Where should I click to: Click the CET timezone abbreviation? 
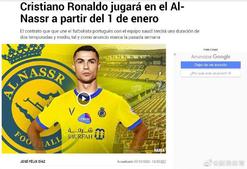pyautogui.click(x=163, y=162)
